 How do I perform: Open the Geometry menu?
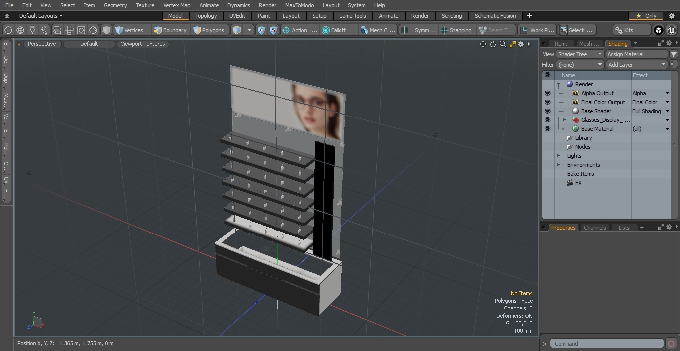(x=115, y=5)
